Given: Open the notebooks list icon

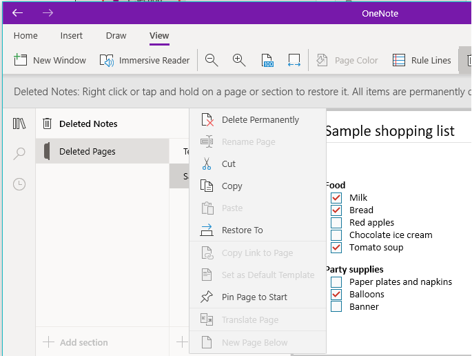Looking at the screenshot, I should tap(19, 123).
